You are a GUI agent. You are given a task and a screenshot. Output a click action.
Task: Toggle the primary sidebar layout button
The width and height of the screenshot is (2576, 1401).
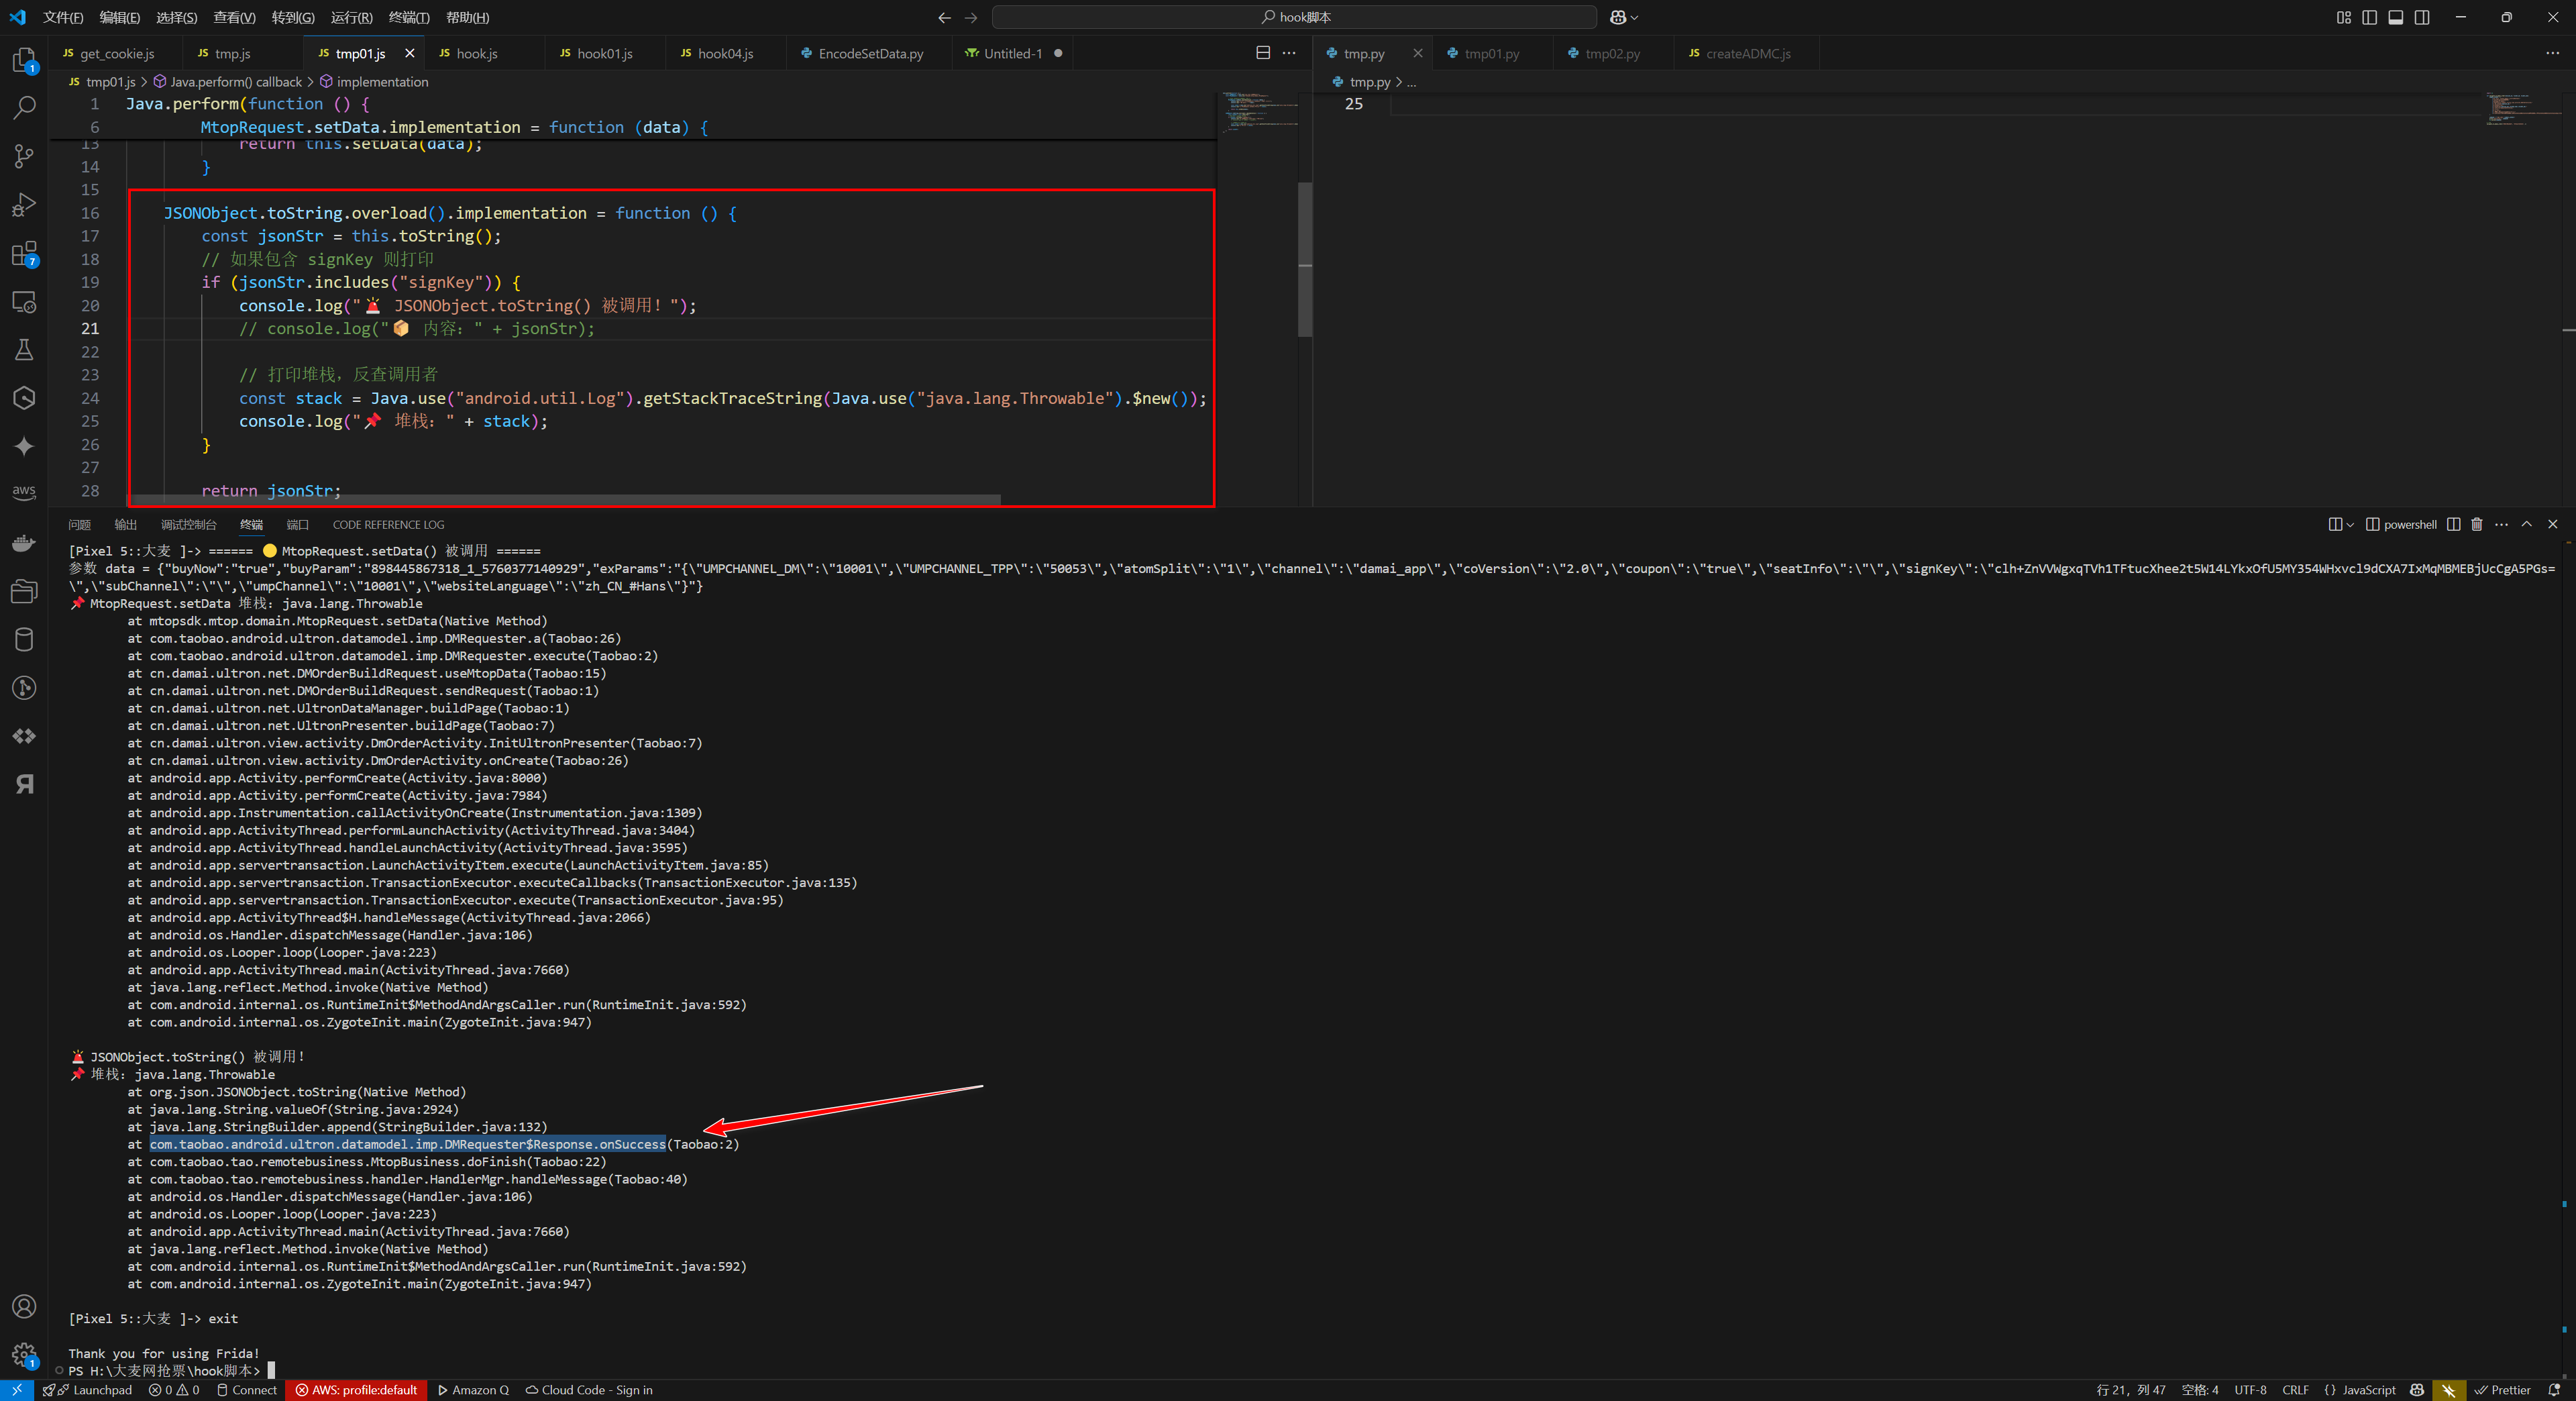(2369, 17)
